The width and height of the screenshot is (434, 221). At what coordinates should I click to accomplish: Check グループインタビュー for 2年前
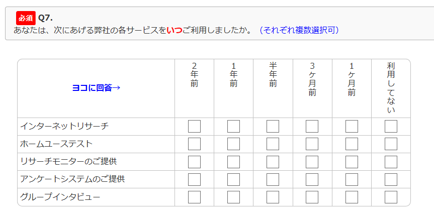(x=194, y=197)
